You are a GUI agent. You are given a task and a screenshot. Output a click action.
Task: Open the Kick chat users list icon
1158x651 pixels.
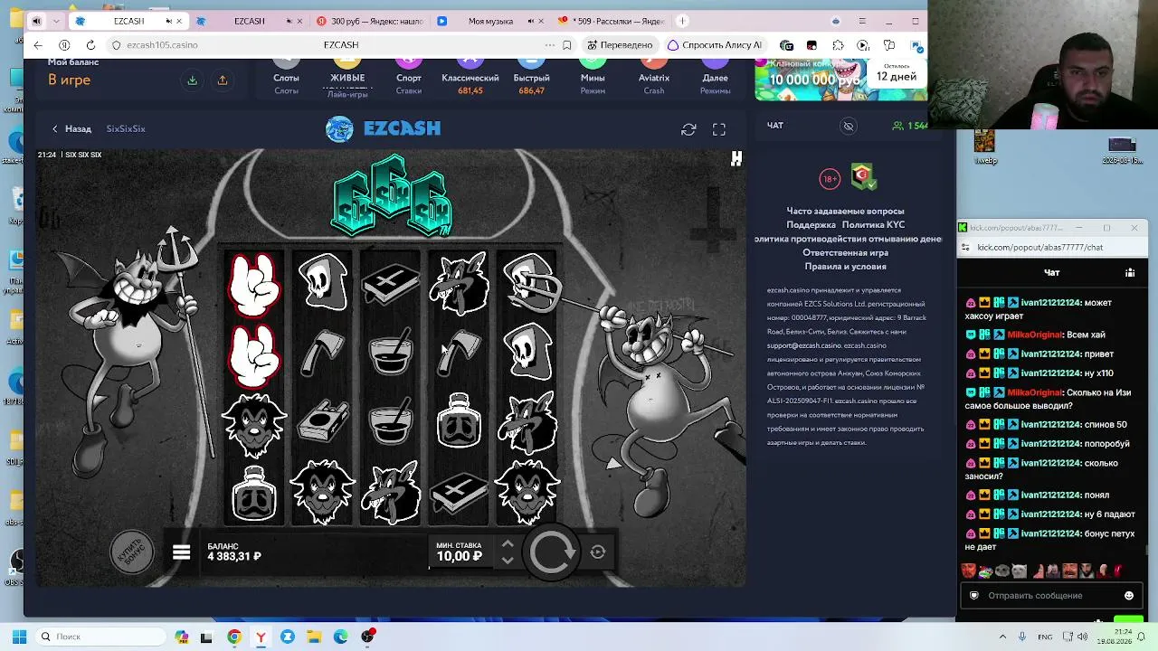point(1130,272)
